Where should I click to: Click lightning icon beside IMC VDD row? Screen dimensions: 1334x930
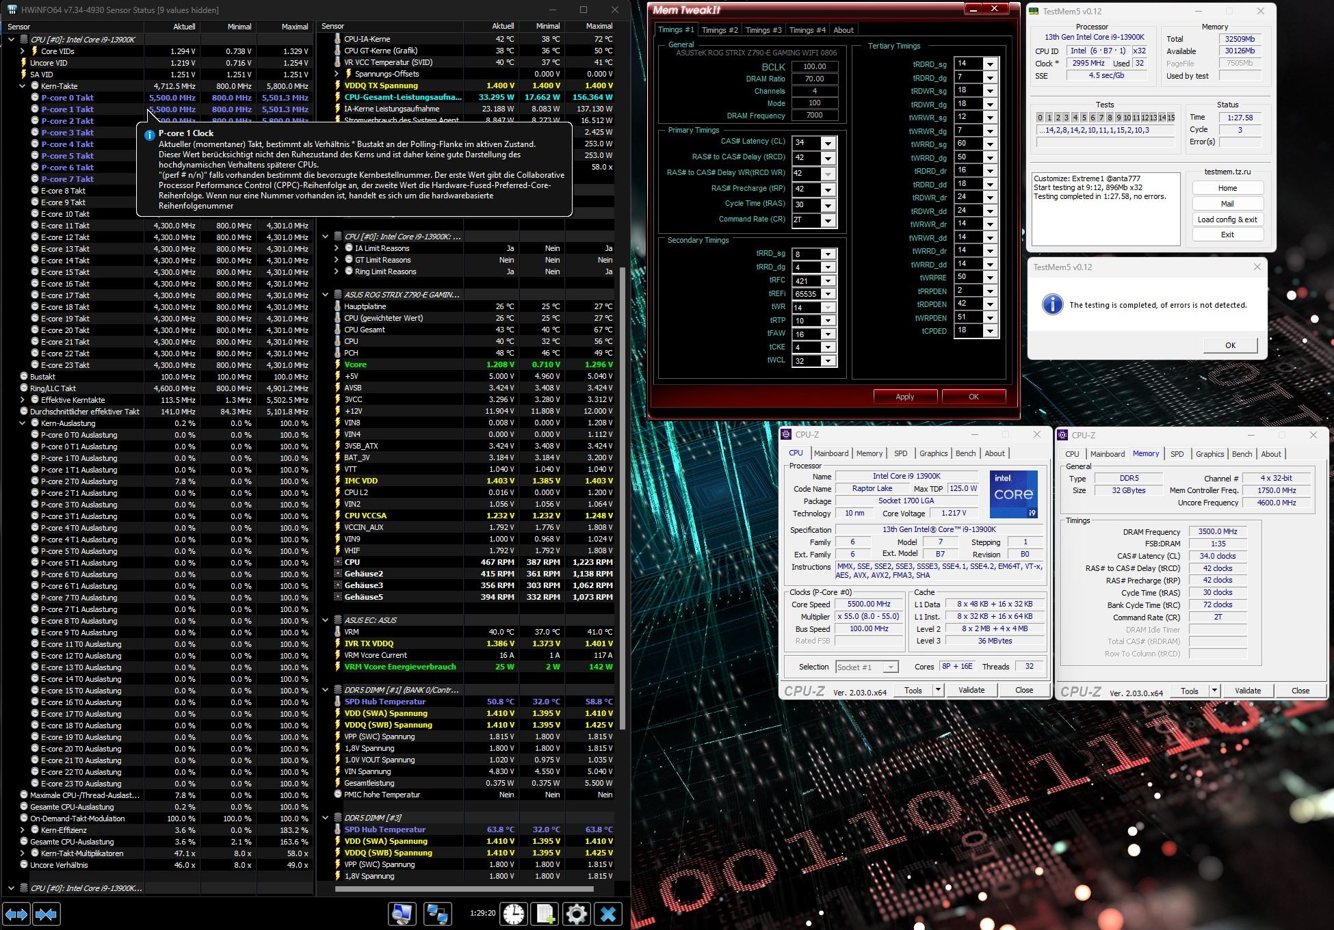[337, 481]
